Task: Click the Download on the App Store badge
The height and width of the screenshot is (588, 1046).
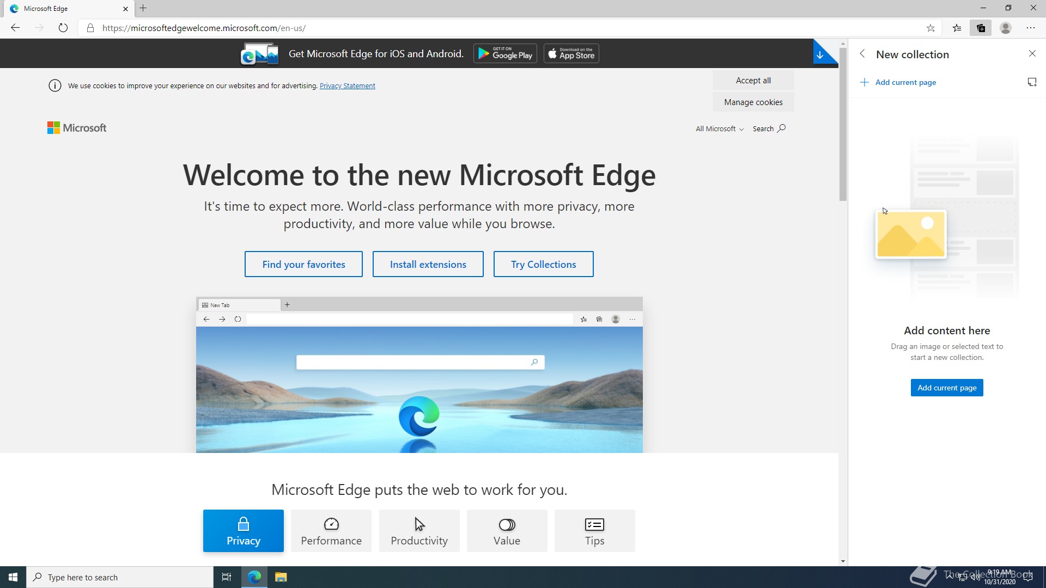Action: [x=571, y=53]
